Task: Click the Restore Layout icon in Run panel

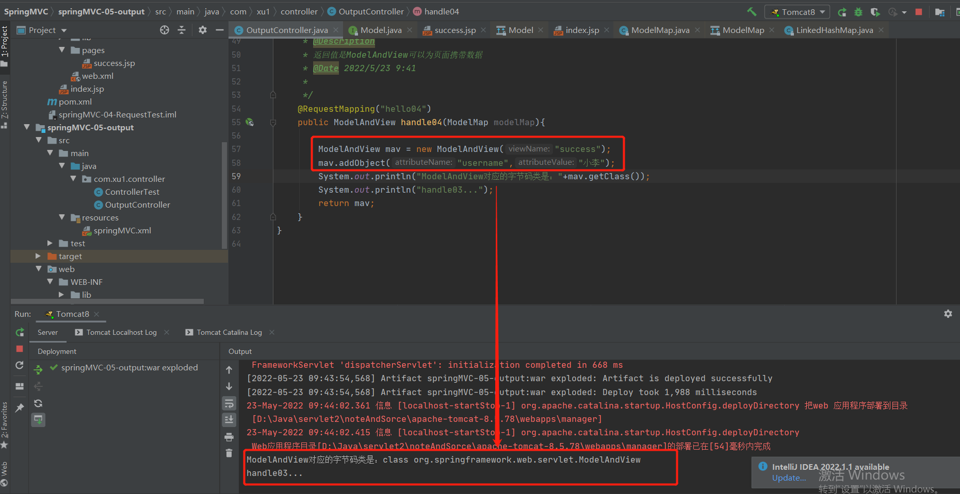Action: click(20, 386)
